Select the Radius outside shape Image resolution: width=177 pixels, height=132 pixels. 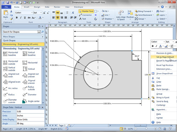[29, 88]
